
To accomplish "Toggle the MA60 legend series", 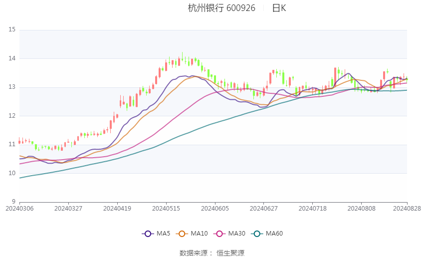I will point(267,234).
